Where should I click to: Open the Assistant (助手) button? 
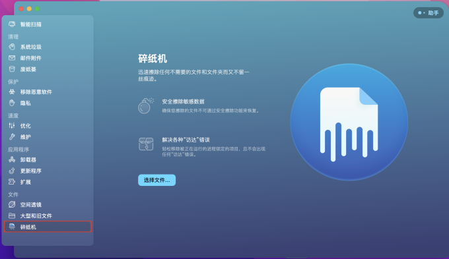click(429, 13)
